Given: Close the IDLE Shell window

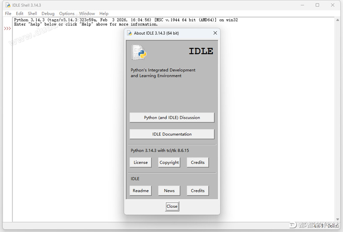Looking at the screenshot, I should [x=333, y=5].
